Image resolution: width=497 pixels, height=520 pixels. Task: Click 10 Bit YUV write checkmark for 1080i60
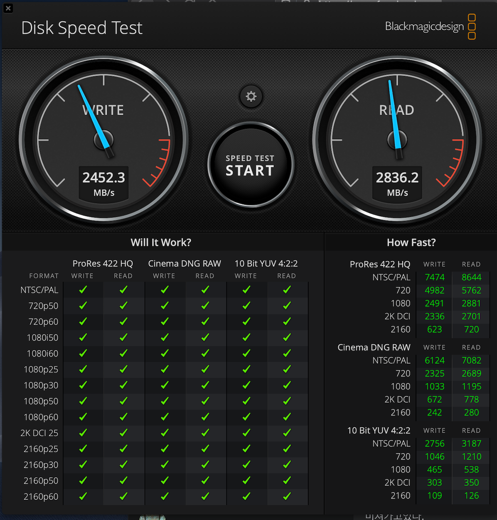click(x=246, y=353)
